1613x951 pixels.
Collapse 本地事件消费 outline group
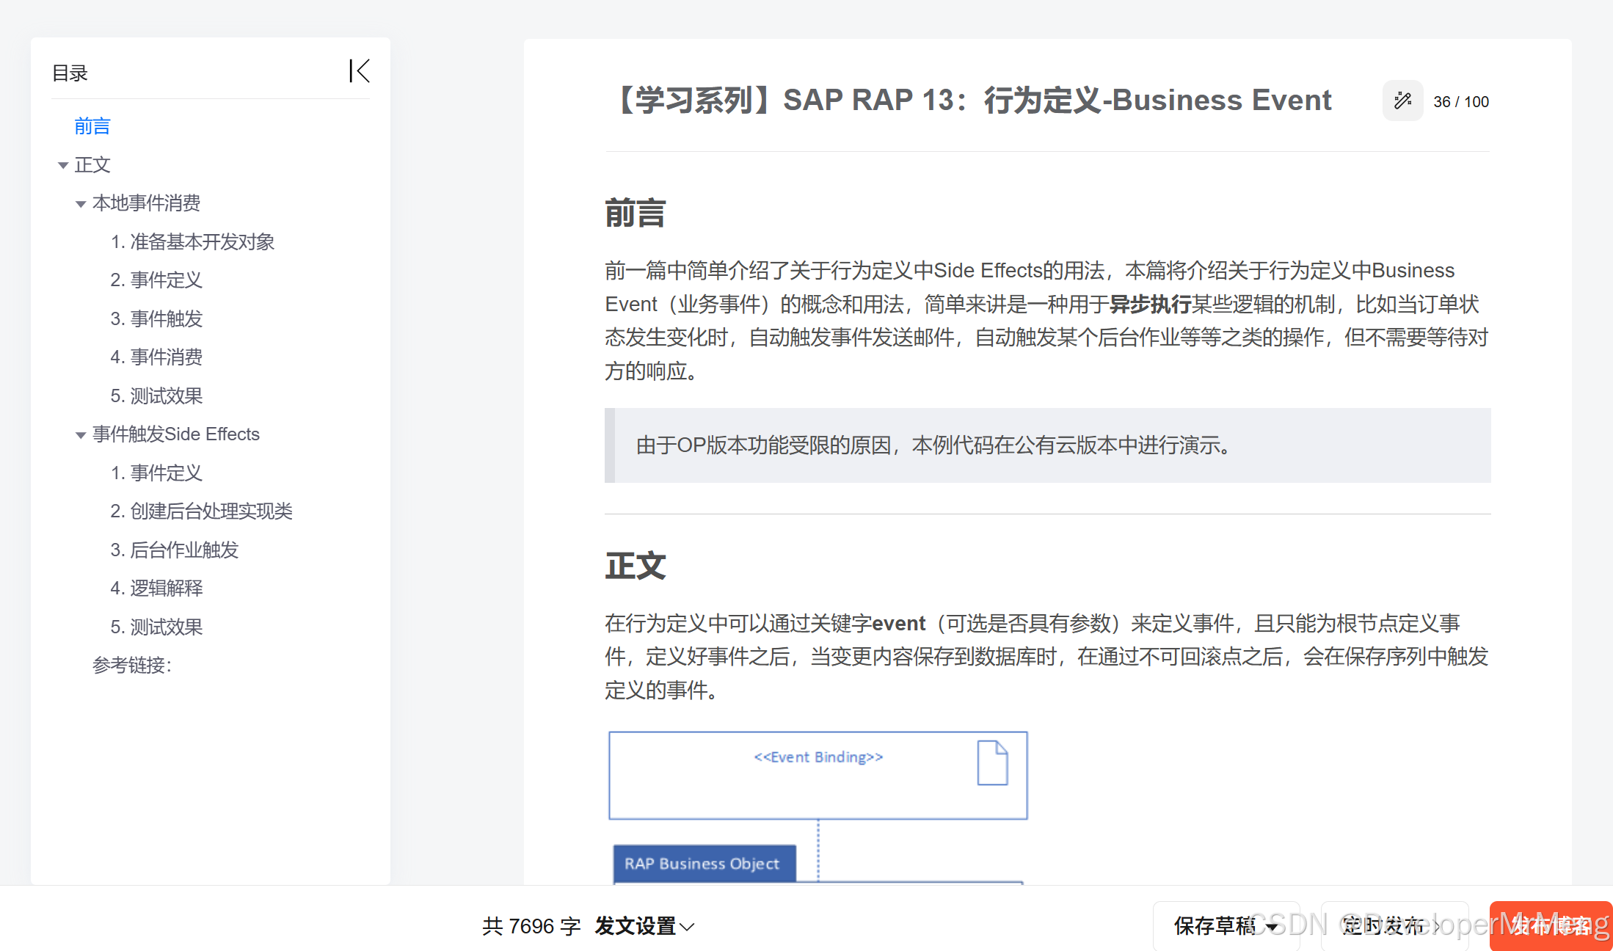[81, 204]
